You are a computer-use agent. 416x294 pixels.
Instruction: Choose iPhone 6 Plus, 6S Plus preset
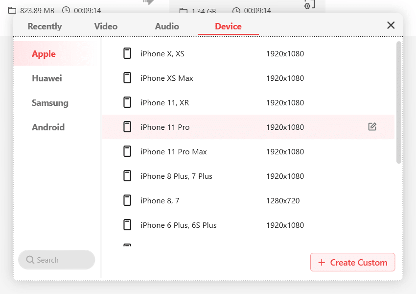pos(248,225)
